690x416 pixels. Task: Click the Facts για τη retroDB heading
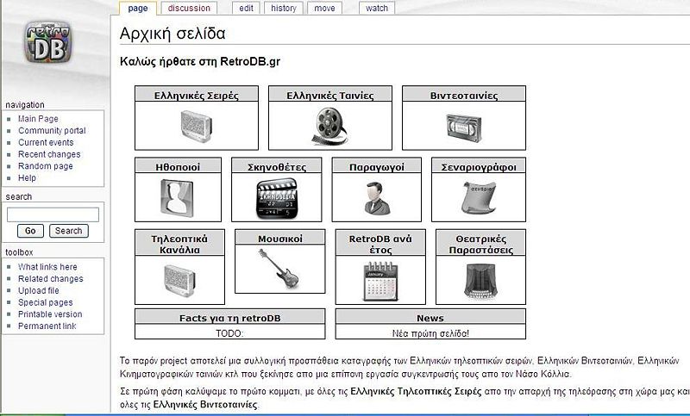[x=229, y=318]
